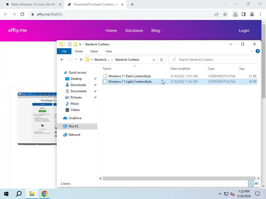Click the Search Stardock Curtains box
This screenshot has height=199, width=266.
213,60
